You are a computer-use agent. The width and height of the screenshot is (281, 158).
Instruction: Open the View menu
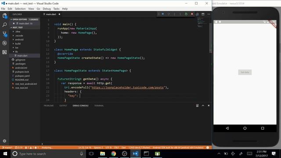pos(31,9)
